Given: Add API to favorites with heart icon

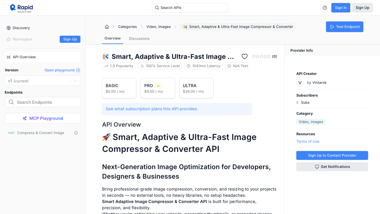Looking at the screenshot, I should (x=244, y=56).
